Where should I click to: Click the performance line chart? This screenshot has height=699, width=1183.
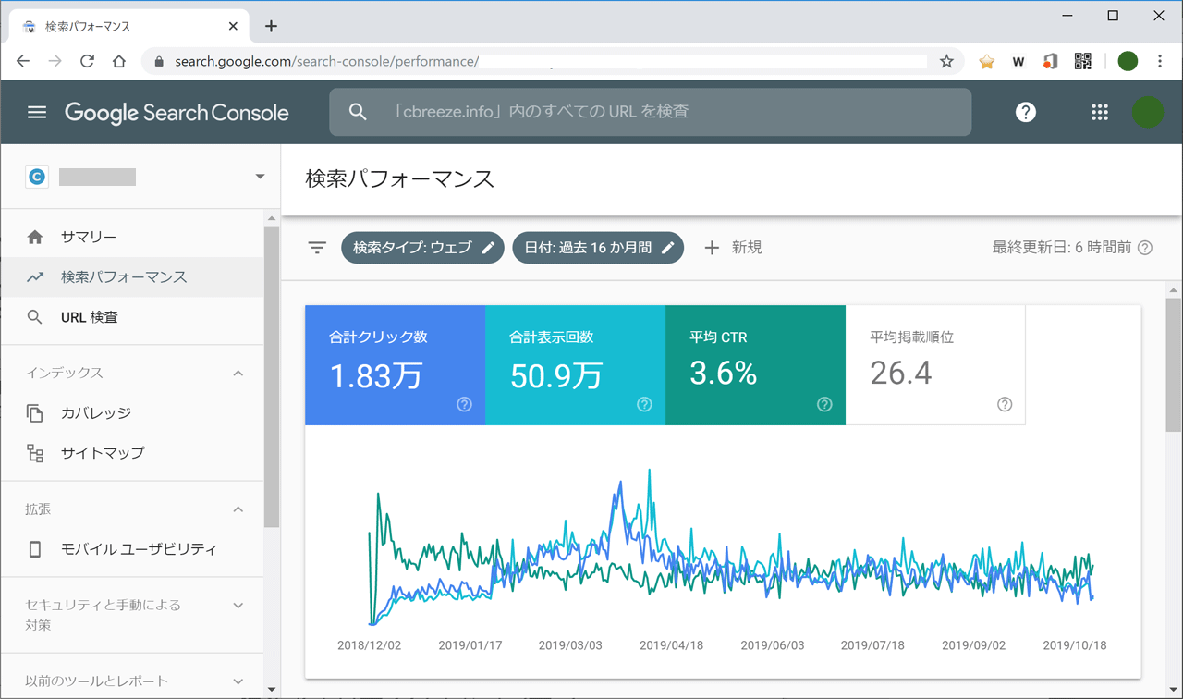pyautogui.click(x=730, y=547)
